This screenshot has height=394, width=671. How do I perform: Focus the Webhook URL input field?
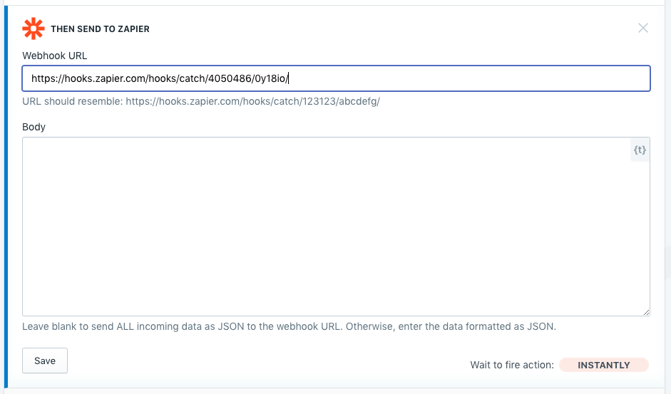[336, 78]
